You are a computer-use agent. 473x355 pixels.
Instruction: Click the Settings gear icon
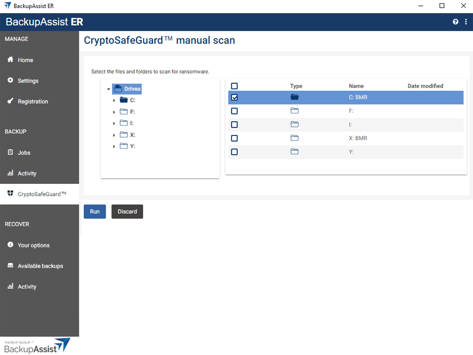[x=11, y=80]
